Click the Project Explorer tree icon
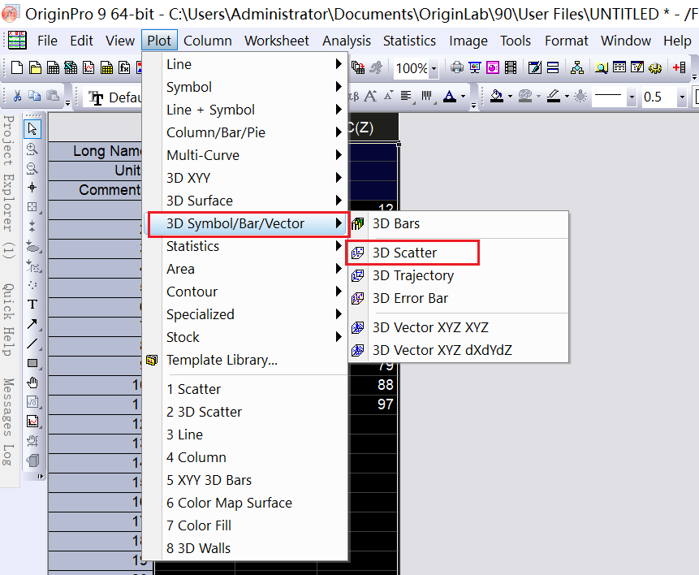The image size is (699, 575). [577, 67]
